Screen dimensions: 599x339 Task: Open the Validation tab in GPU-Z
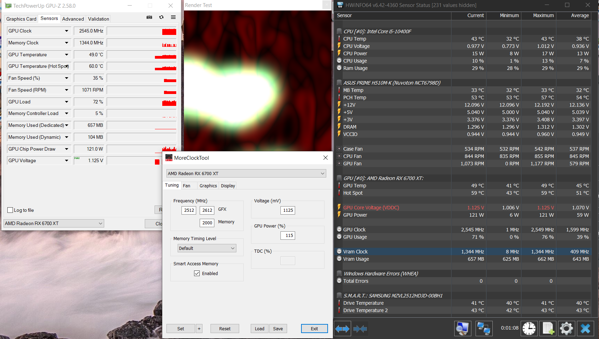[x=99, y=19]
